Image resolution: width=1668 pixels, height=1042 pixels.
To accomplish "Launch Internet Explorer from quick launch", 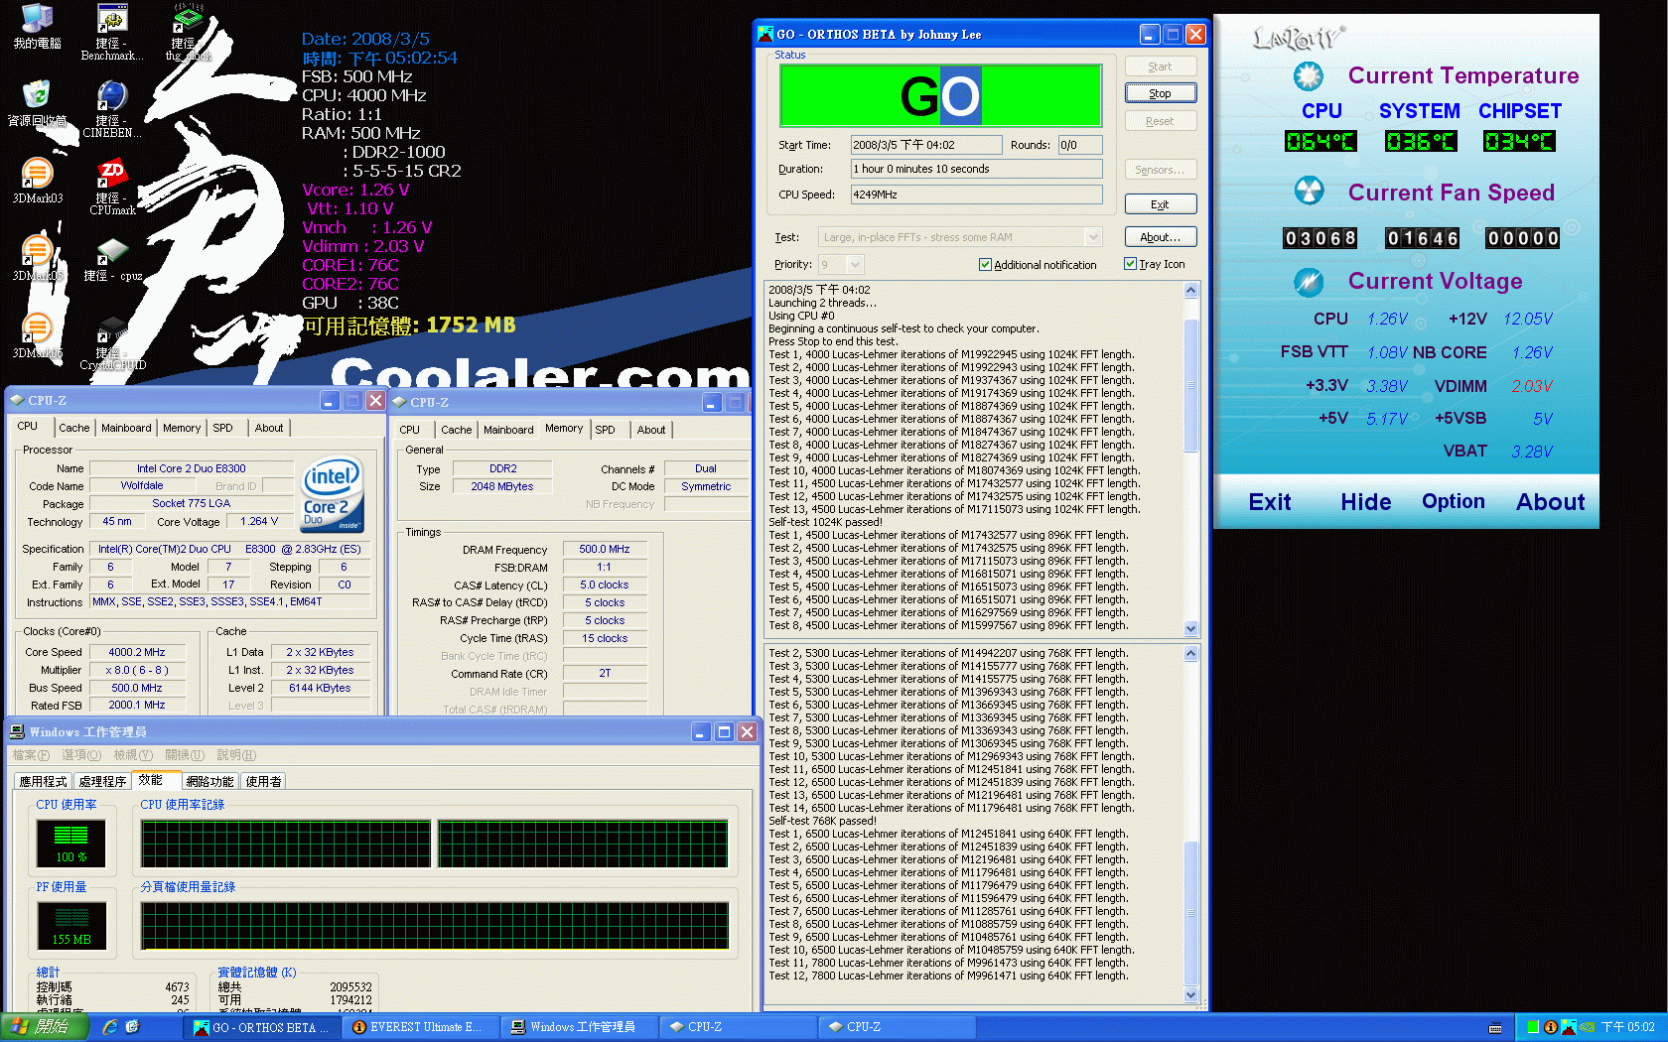I will 110,1027.
